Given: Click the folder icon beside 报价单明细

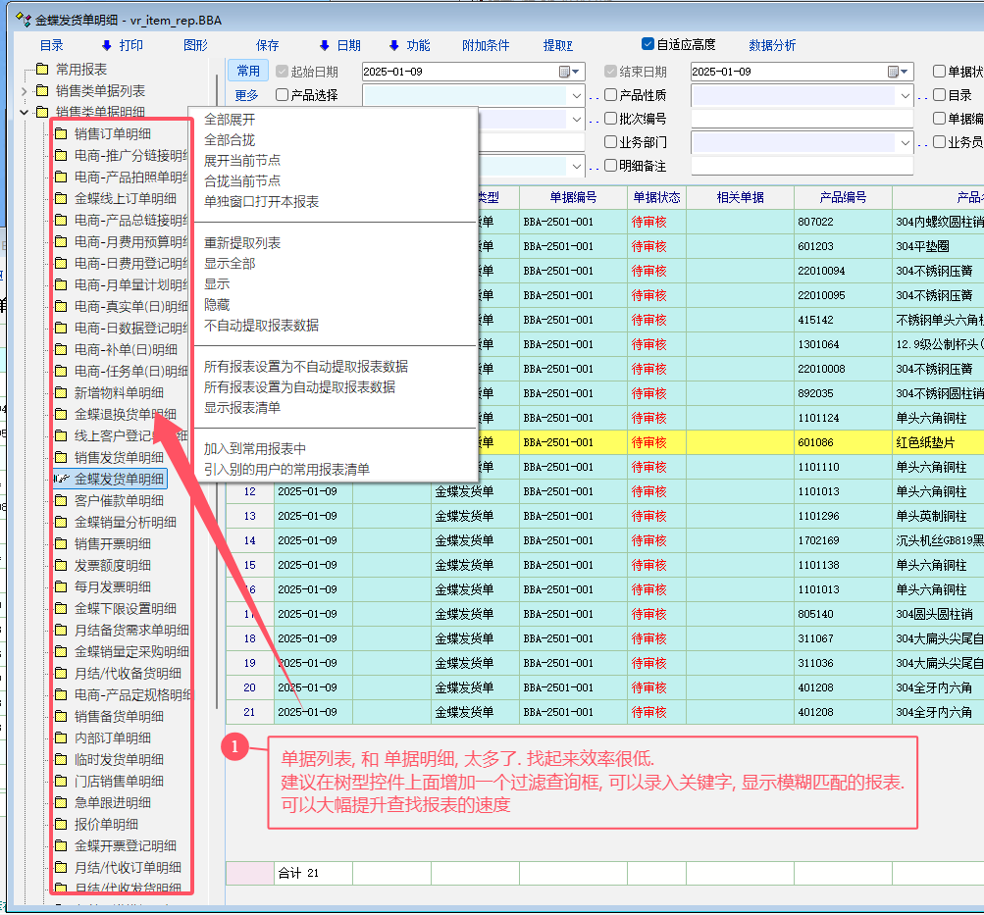Looking at the screenshot, I should (x=61, y=825).
